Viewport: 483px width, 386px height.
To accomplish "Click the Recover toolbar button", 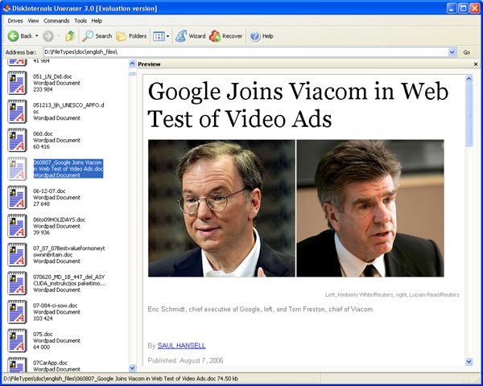I will pyautogui.click(x=225, y=36).
